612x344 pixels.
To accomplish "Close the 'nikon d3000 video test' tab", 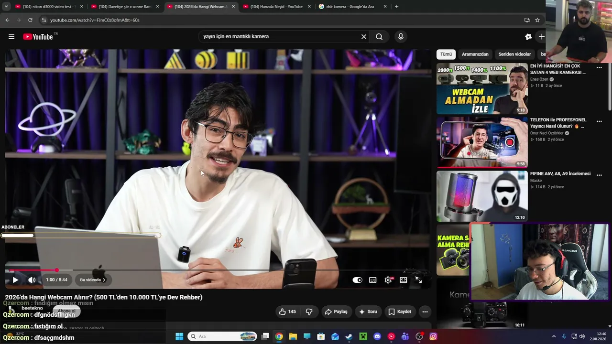I will pos(81,7).
